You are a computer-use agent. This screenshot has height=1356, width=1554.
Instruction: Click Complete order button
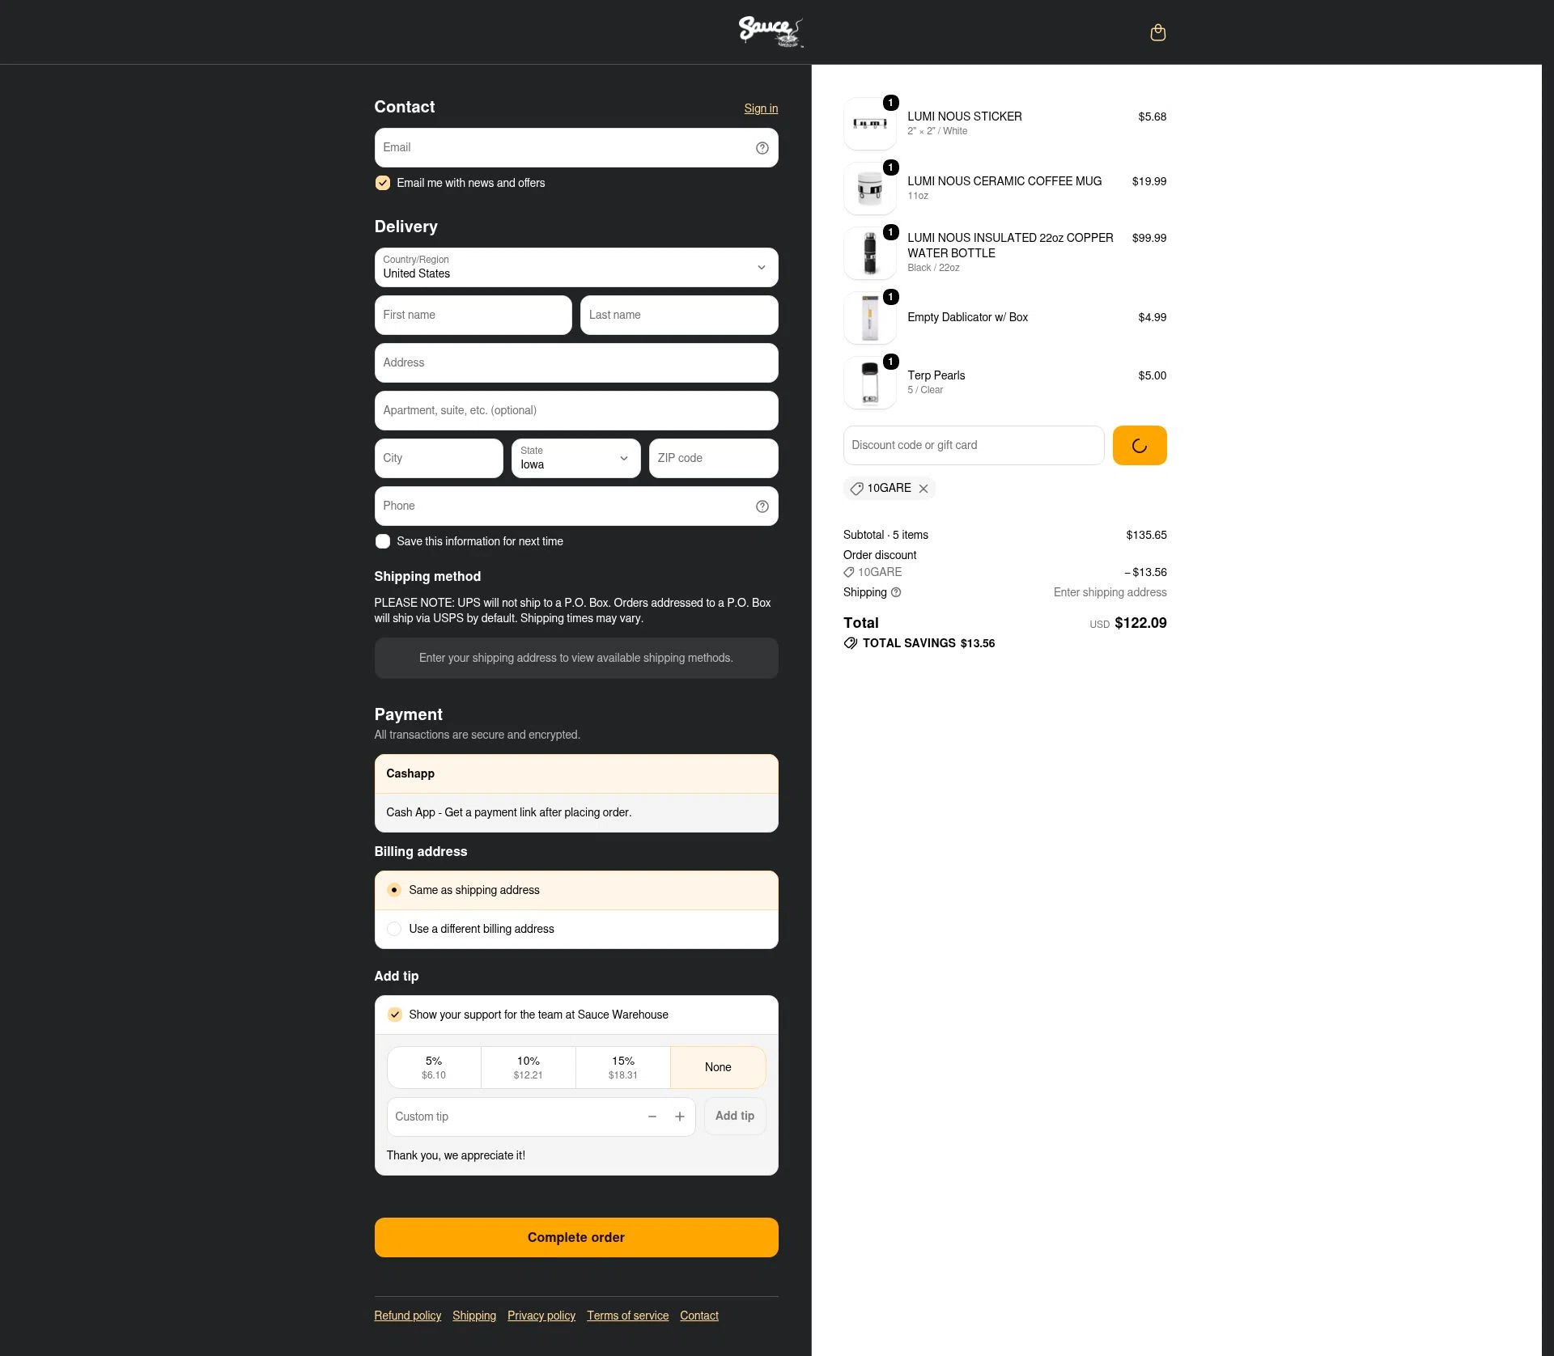[x=576, y=1237]
